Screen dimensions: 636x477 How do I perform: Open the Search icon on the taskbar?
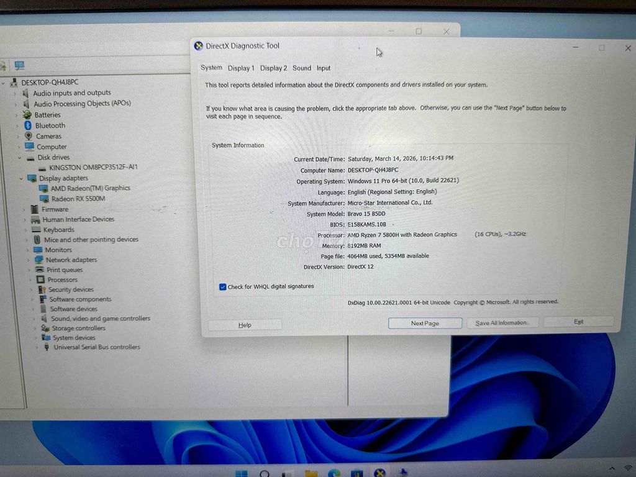click(x=265, y=473)
